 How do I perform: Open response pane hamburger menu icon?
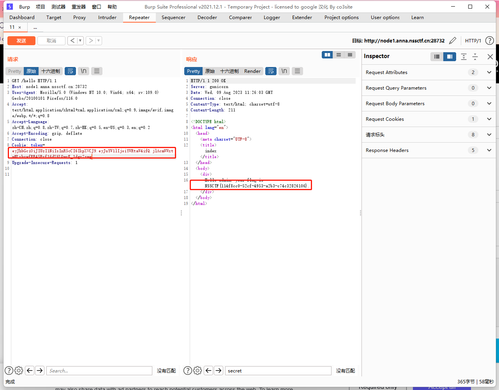[297, 71]
